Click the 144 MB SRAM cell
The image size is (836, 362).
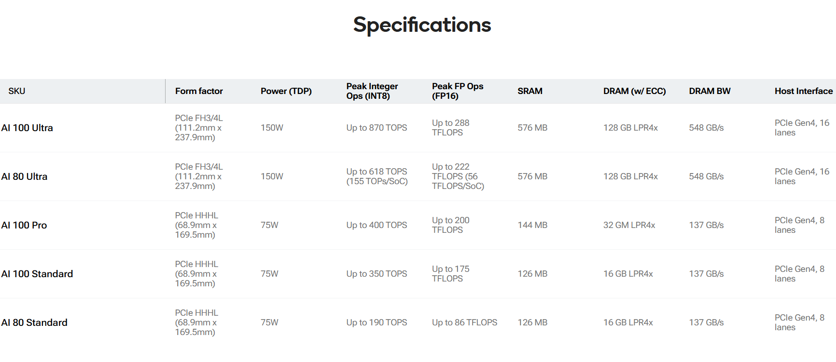532,225
